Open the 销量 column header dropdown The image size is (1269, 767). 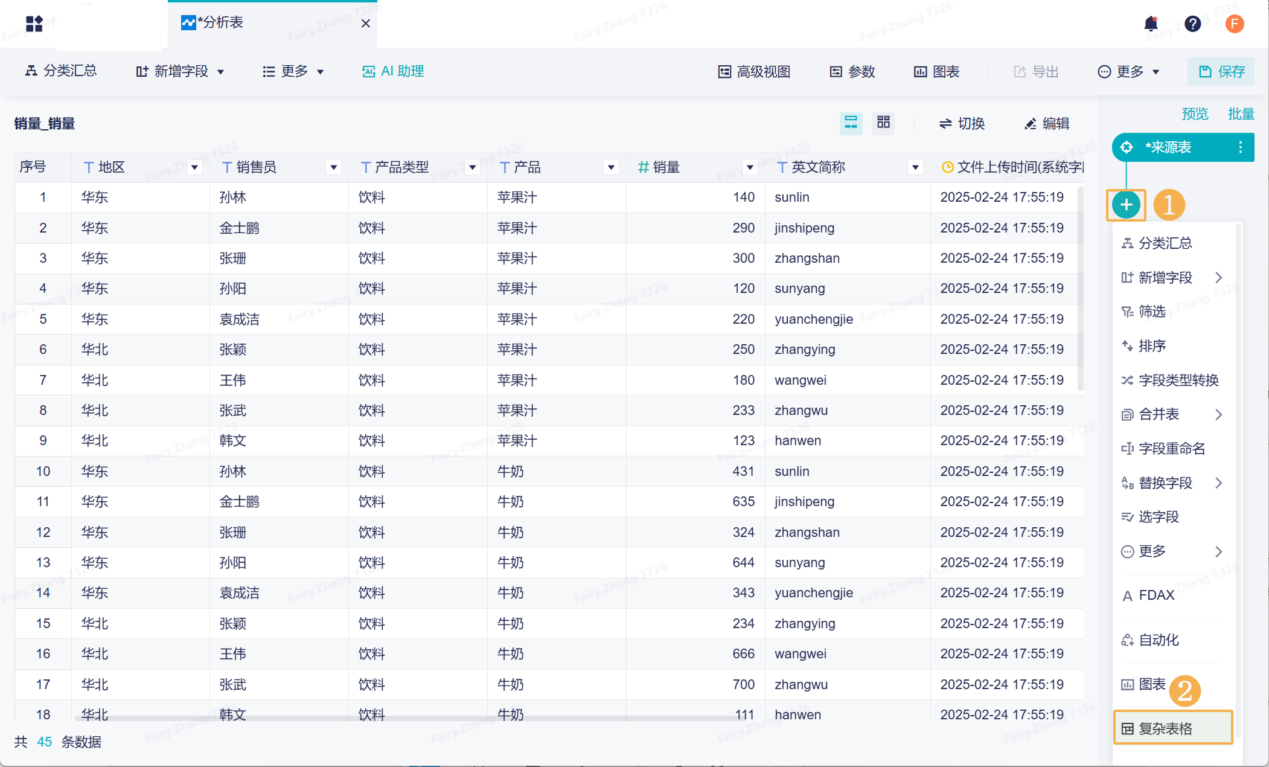[749, 167]
